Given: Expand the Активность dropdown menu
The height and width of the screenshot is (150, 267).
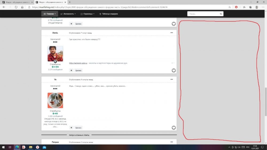Looking at the screenshot, I should [x=68, y=14].
